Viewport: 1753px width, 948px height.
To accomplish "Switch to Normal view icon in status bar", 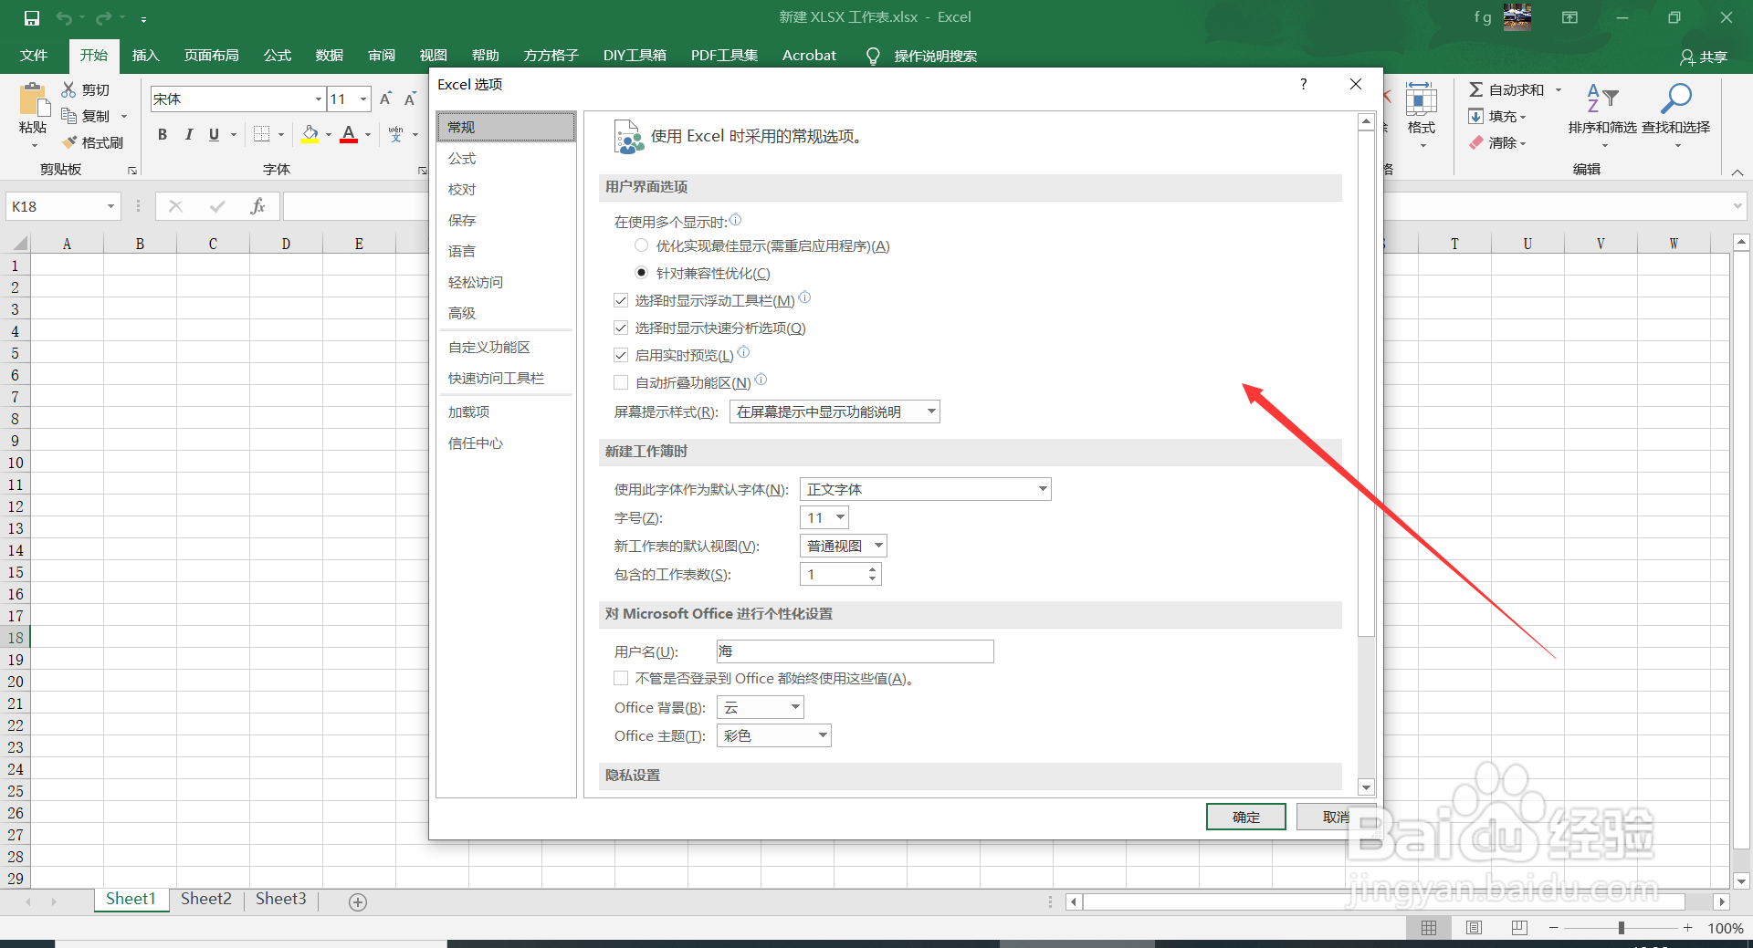I will pos(1429,928).
